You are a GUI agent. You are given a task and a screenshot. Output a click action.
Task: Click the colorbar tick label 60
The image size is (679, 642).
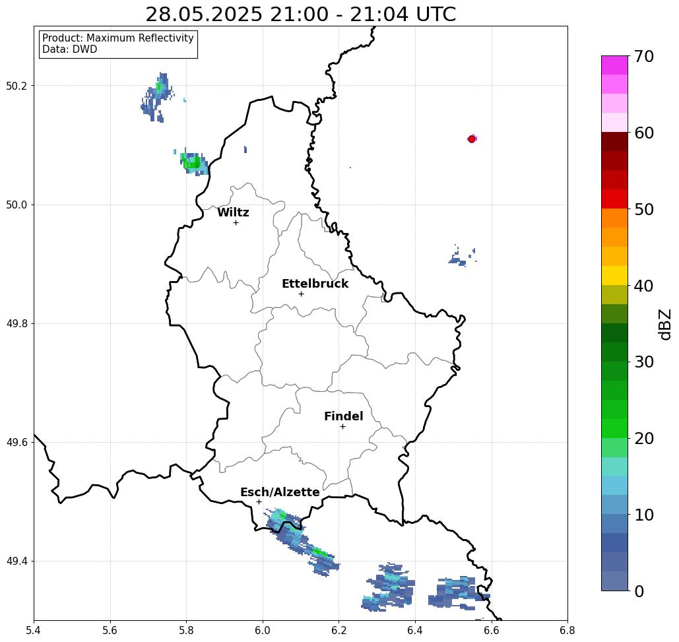(644, 133)
